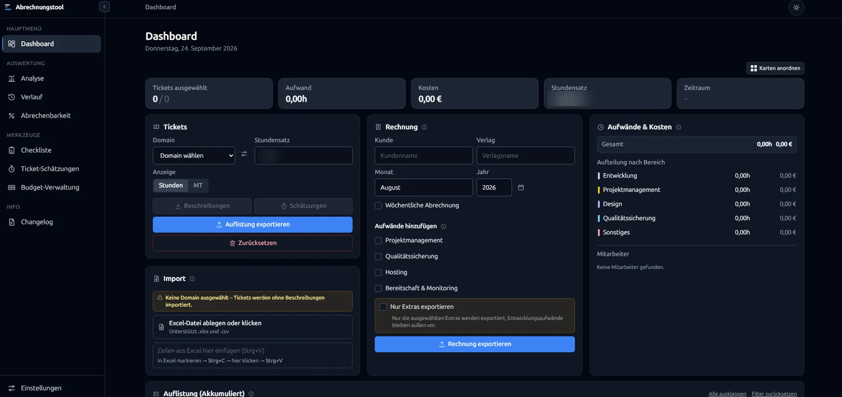Click the Kosten 0,00 € stat card
Viewport: 842px width, 397px height.
coord(475,94)
